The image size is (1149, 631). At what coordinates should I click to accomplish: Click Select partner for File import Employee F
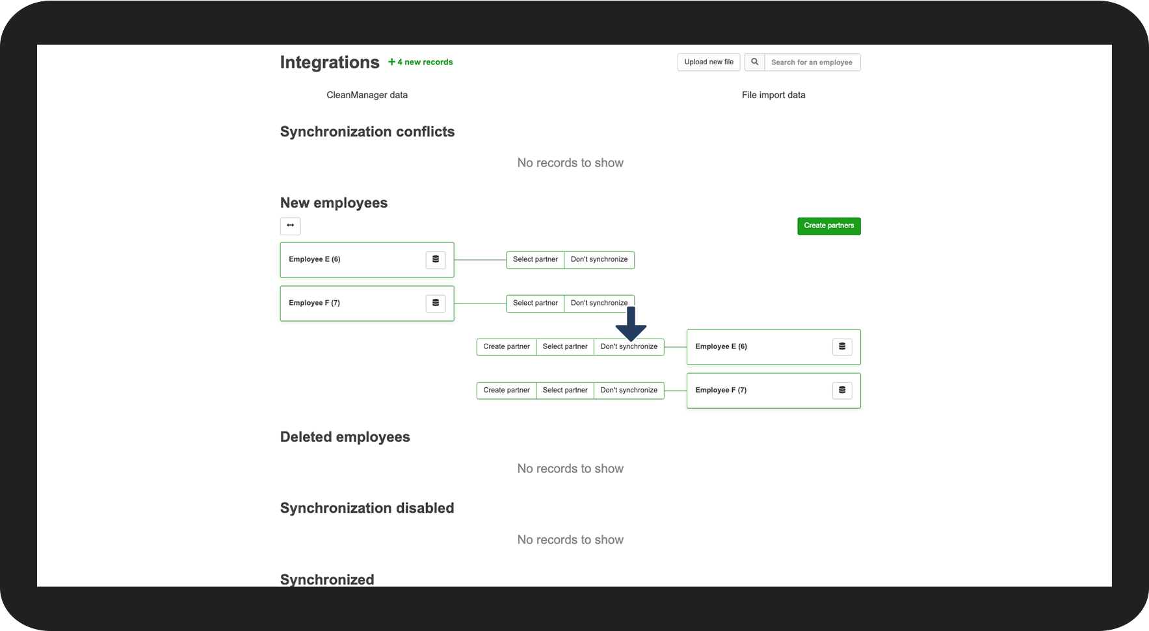[565, 390]
